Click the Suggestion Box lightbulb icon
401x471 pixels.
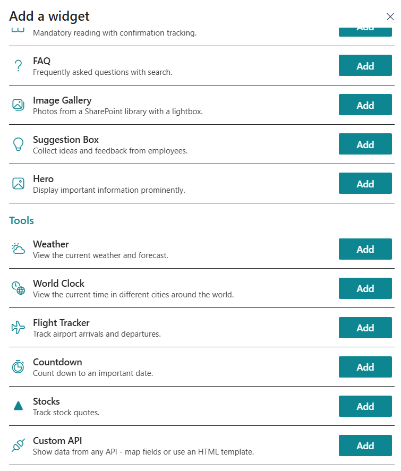(18, 144)
